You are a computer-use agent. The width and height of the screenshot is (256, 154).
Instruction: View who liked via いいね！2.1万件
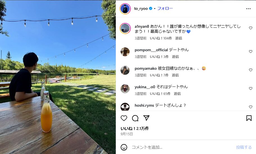click(x=135, y=129)
